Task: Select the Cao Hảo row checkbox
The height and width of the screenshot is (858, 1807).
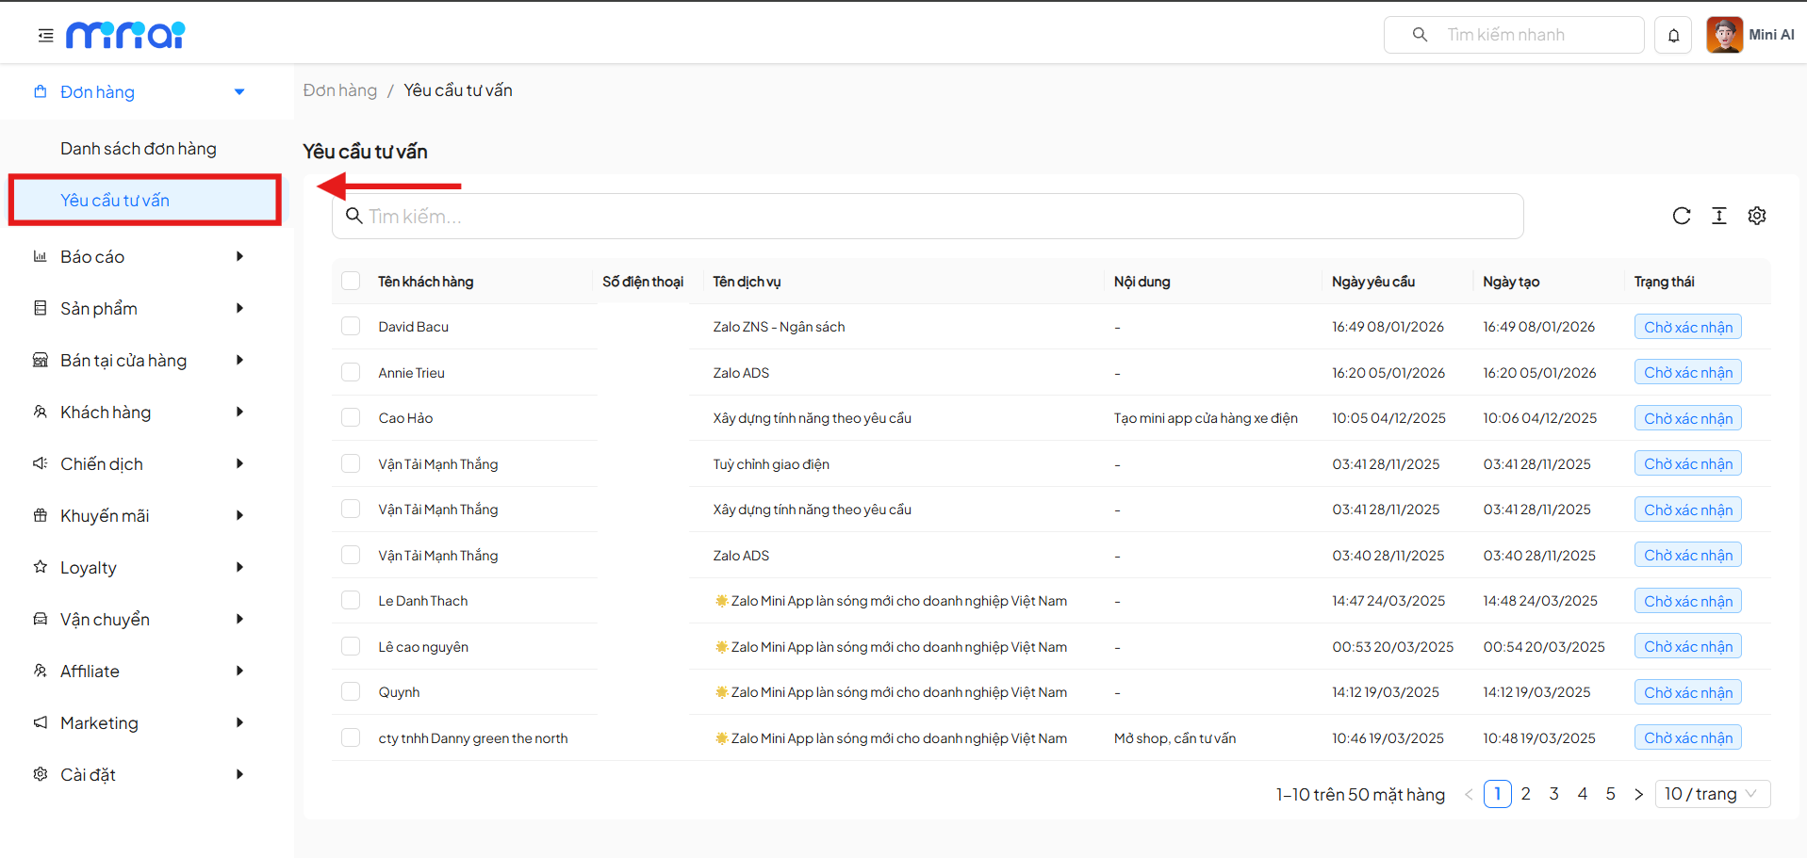Action: coord(351,418)
